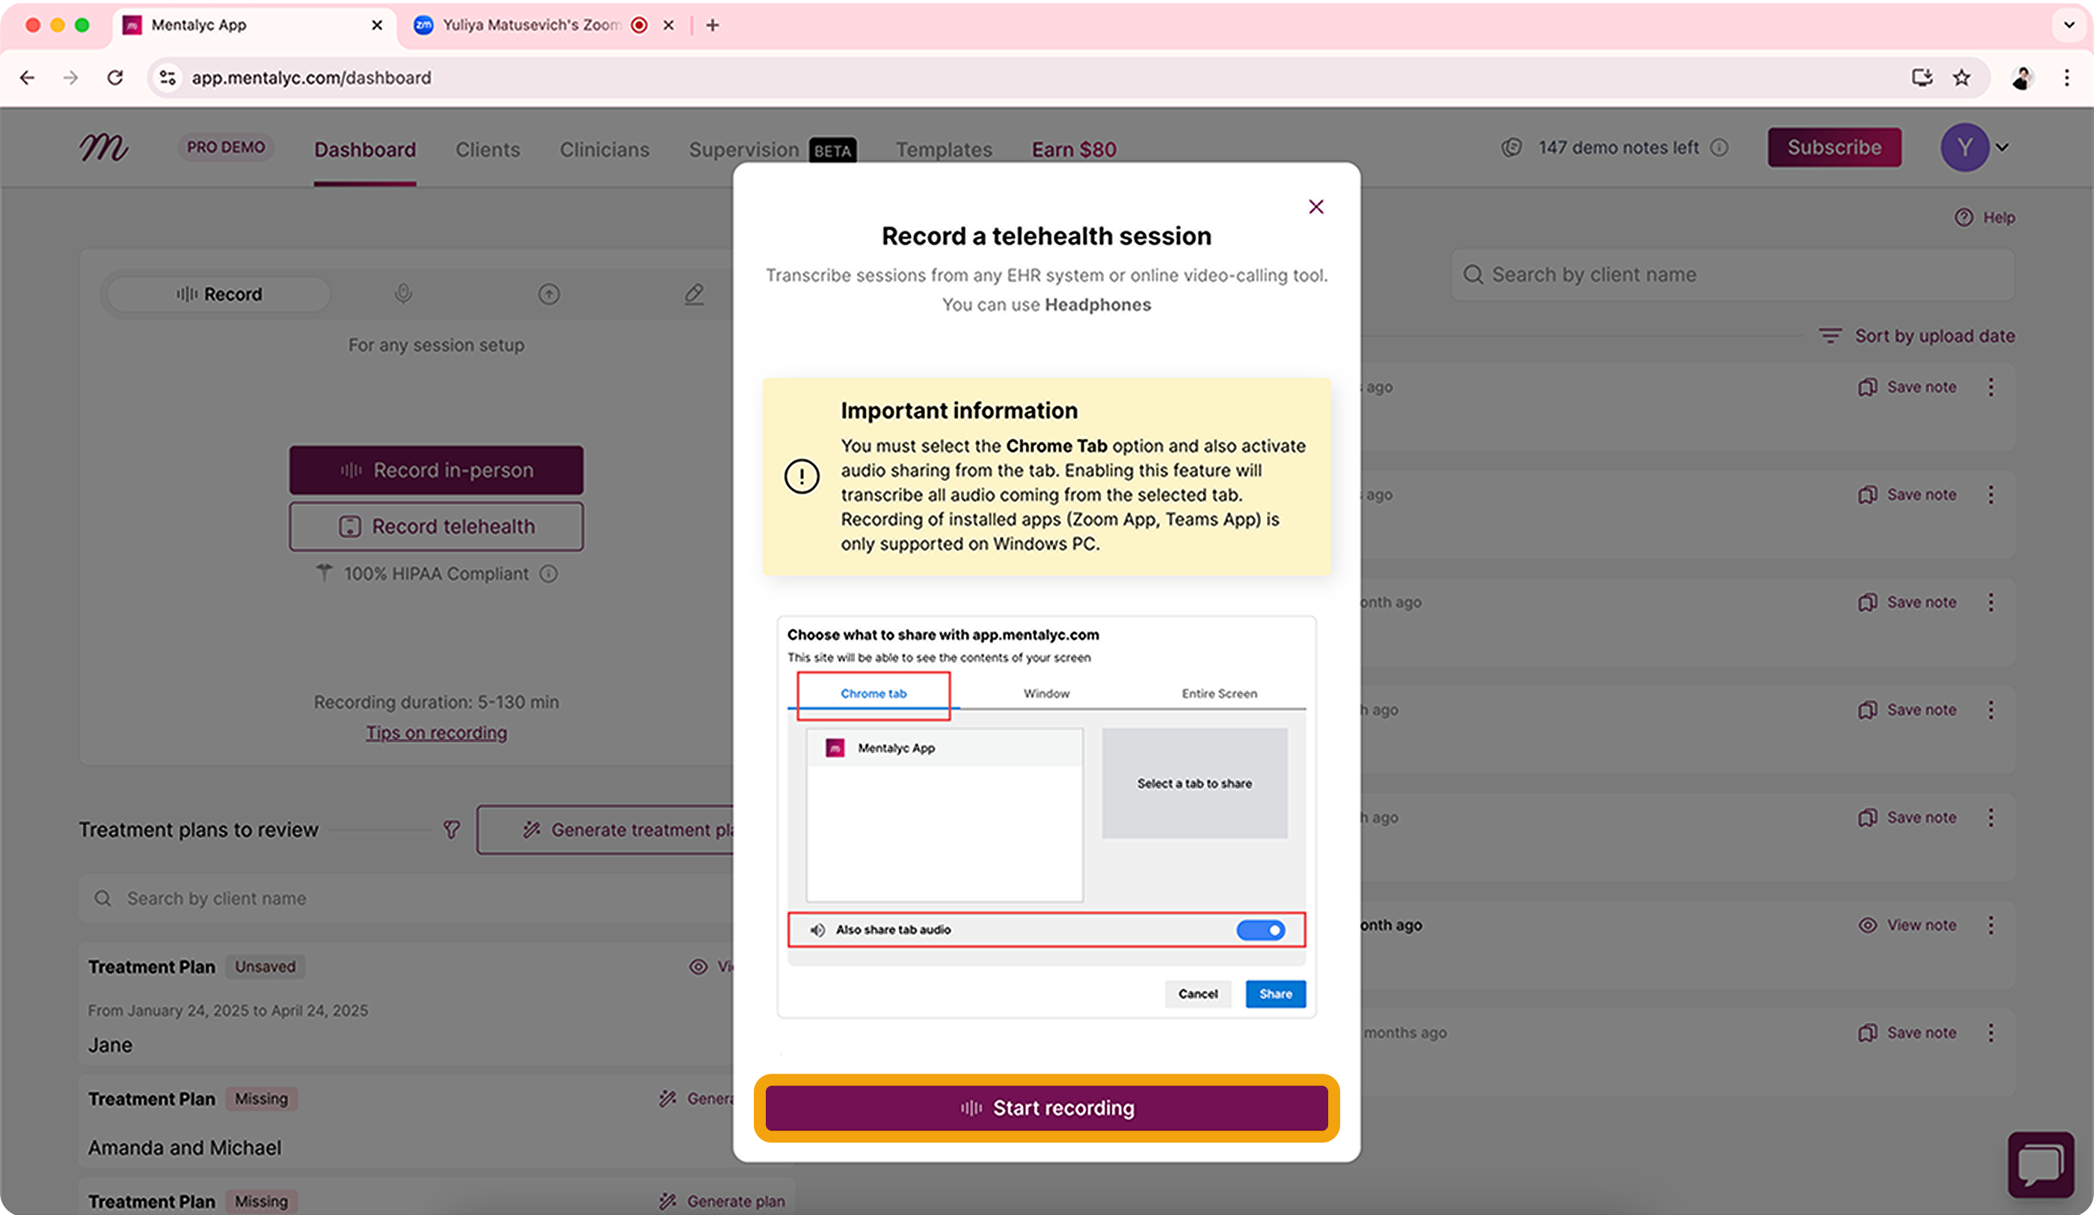The height and width of the screenshot is (1215, 2094).
Task: Click Save note on the months ago row
Action: 1907,1033
